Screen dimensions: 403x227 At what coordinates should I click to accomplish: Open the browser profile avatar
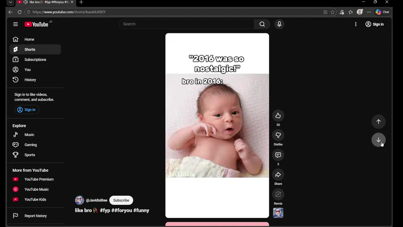(x=360, y=12)
